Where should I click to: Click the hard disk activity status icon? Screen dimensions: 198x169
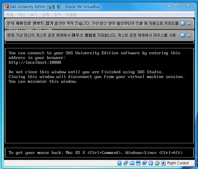click(x=119, y=163)
